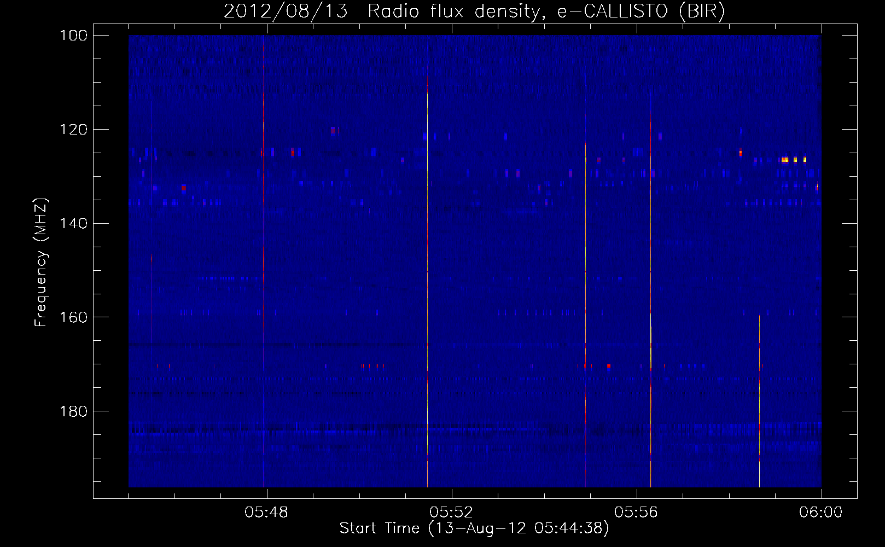Click the 05:56 time tick label
The image size is (885, 547).
tap(636, 513)
